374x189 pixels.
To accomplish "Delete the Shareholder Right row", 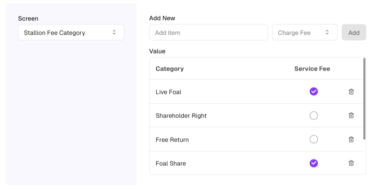I will 351,116.
